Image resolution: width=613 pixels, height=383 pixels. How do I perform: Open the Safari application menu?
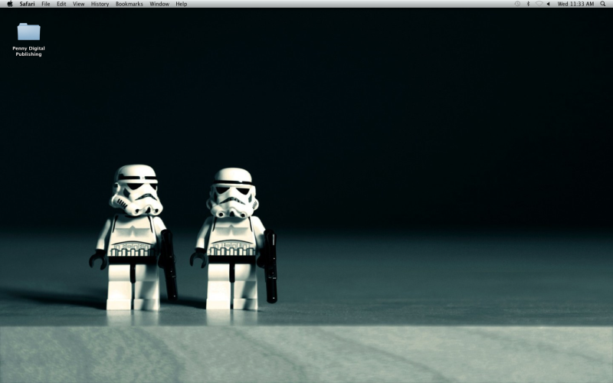click(27, 4)
